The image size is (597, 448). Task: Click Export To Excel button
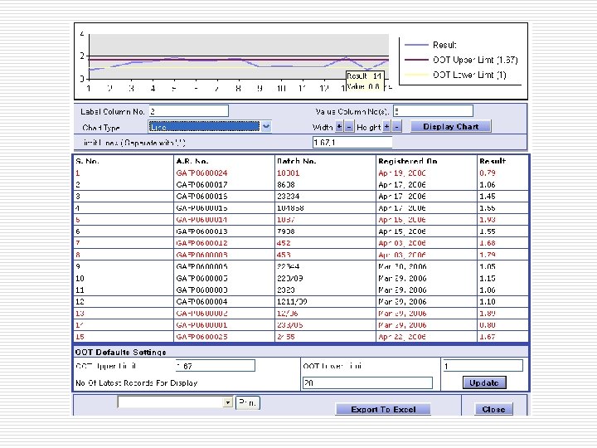[383, 409]
